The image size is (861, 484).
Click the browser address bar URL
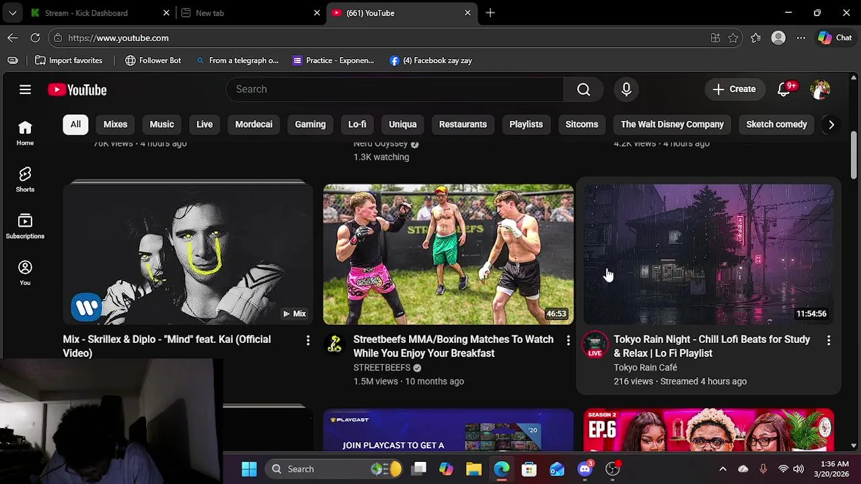pyautogui.click(x=118, y=38)
